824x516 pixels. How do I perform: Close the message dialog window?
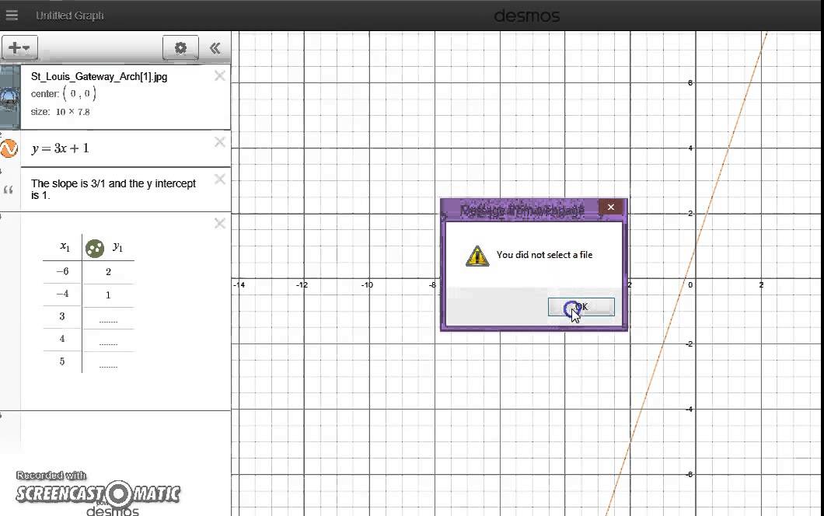point(611,207)
